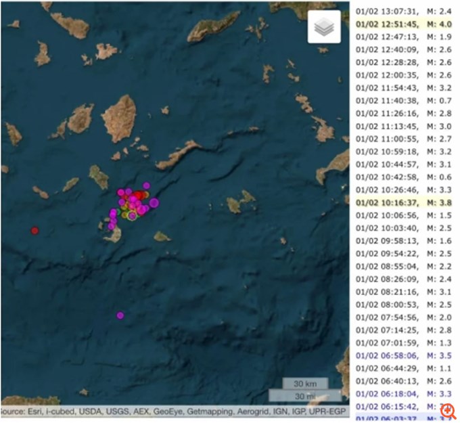Screen dimensions: 460x423
Task: Select the isolated purple marker south of the cluster
Action: tap(120, 315)
